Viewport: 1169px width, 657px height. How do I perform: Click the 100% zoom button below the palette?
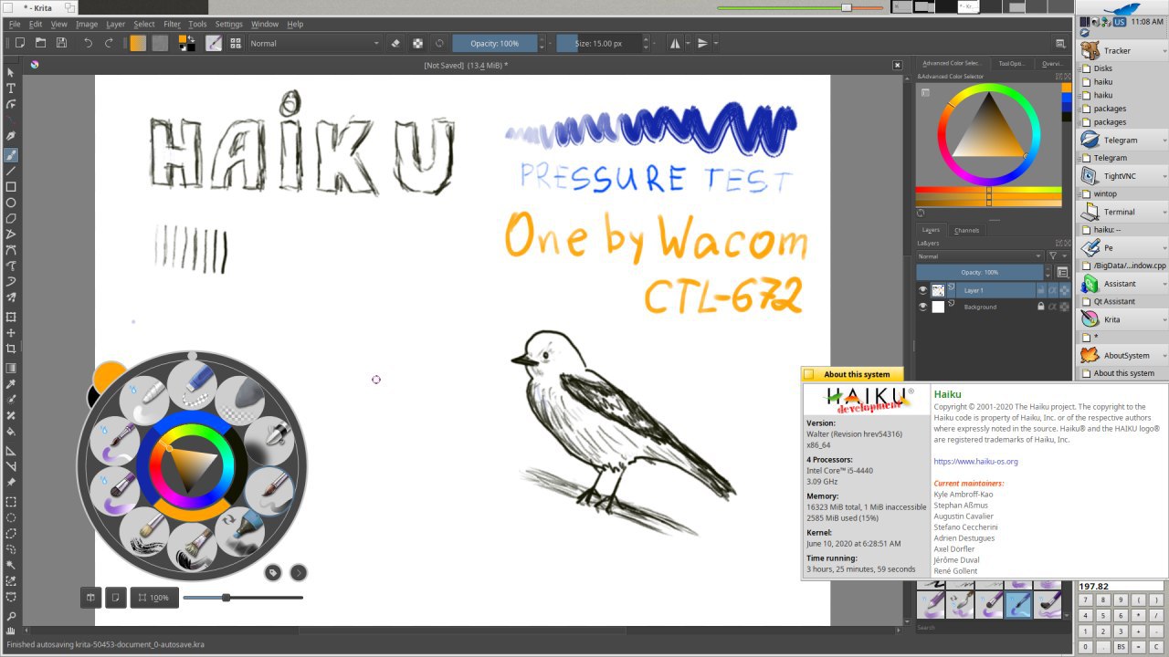point(154,598)
